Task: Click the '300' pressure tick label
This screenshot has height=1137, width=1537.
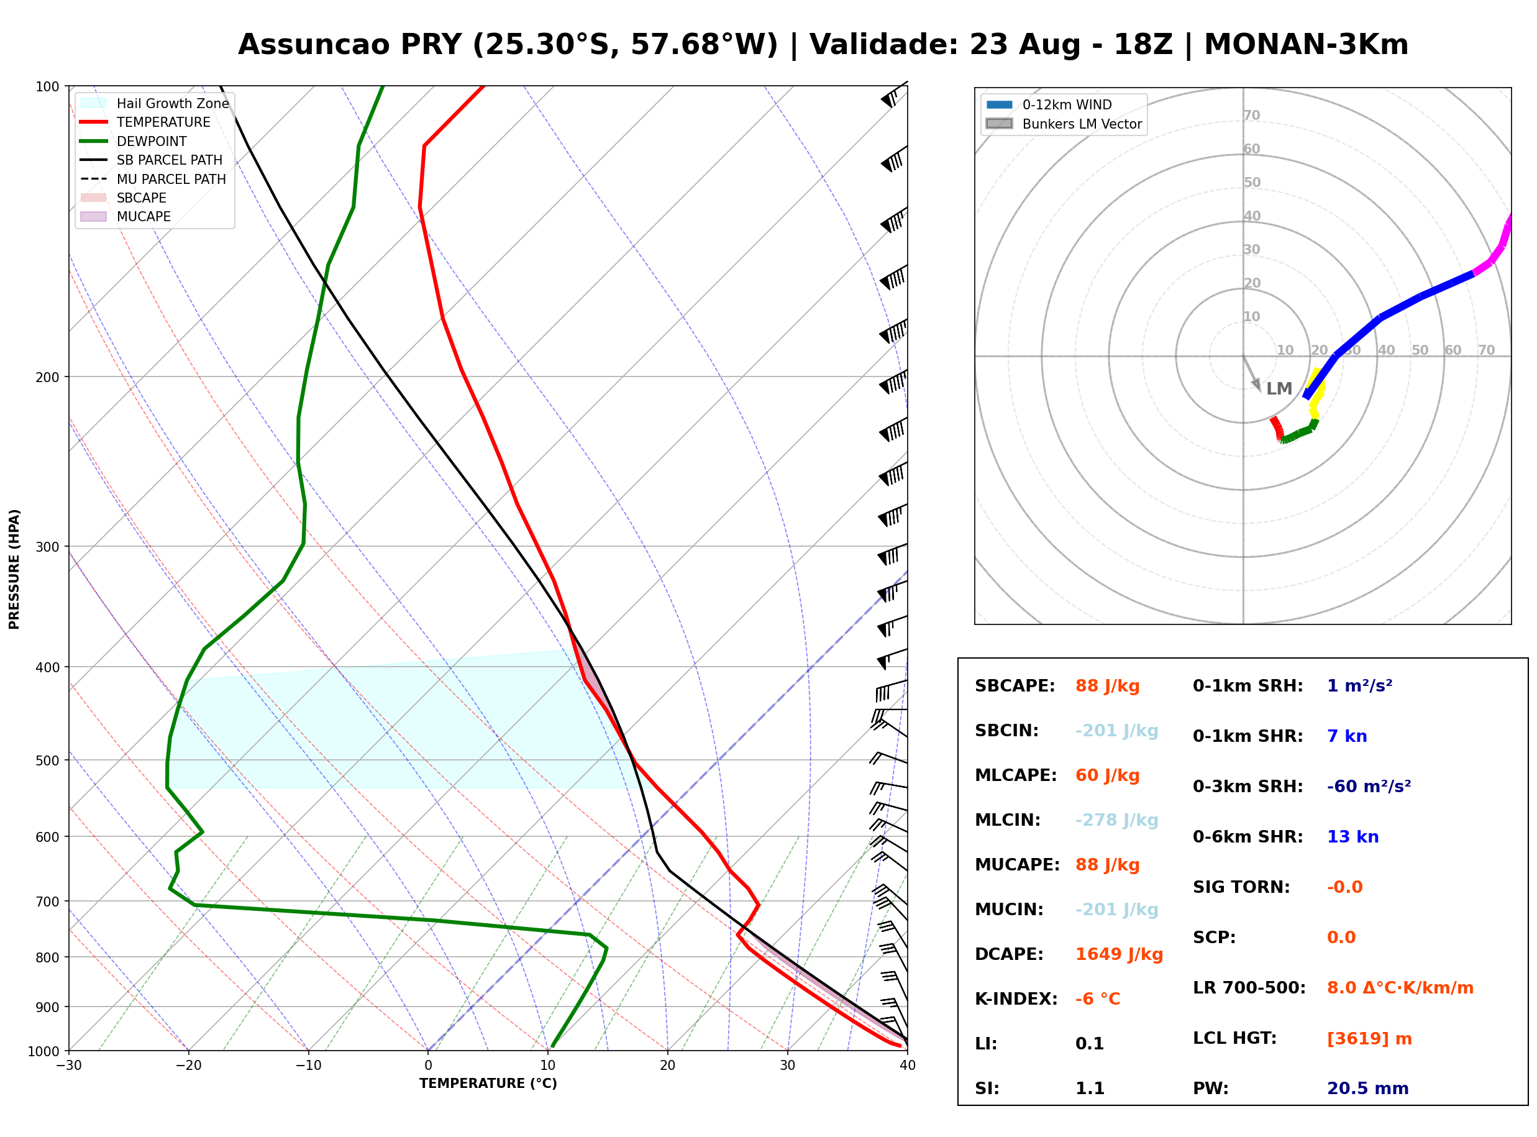Action: (x=47, y=547)
